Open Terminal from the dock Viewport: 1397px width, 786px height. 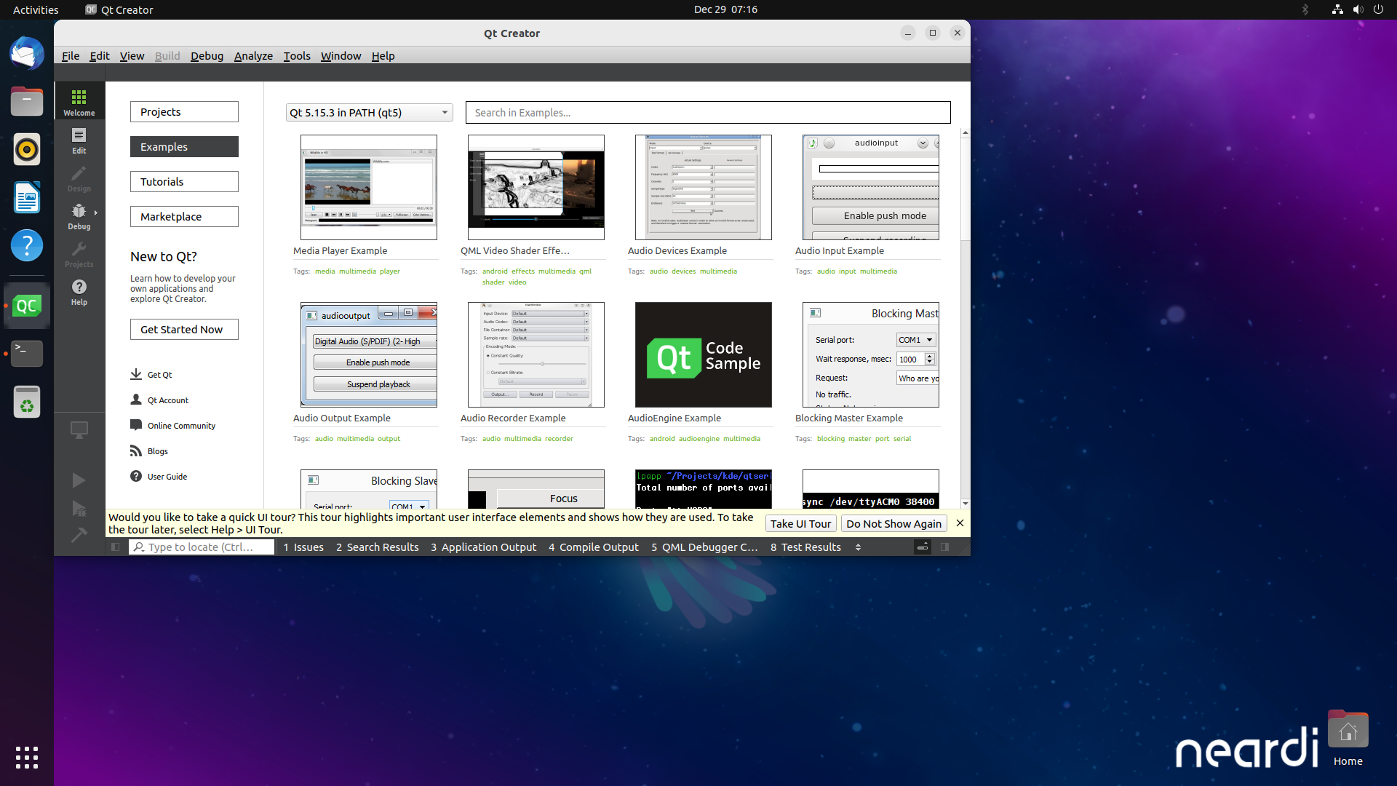coord(27,354)
